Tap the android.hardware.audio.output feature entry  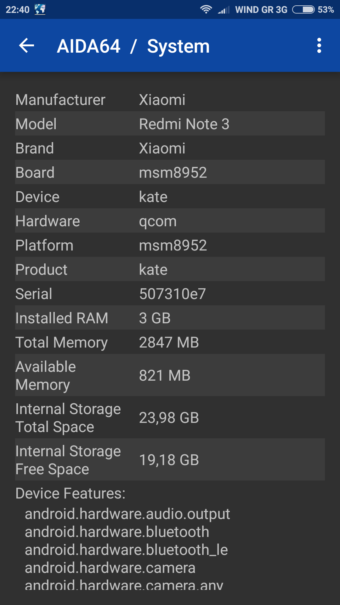coord(127,514)
